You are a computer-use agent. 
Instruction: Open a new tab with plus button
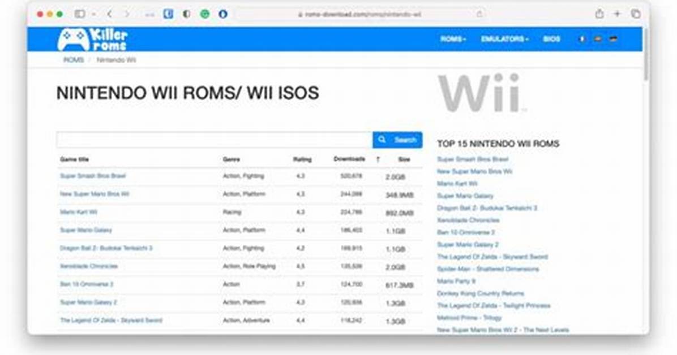tap(617, 14)
